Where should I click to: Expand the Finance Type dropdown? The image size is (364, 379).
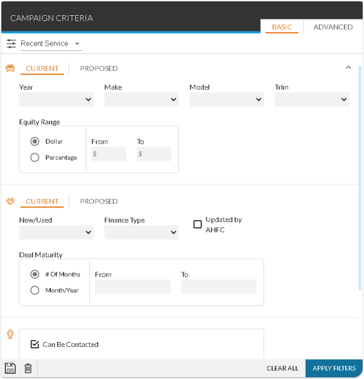tap(141, 232)
